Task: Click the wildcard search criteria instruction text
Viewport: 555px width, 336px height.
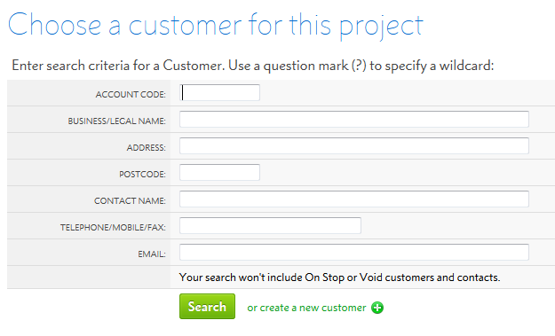Action: coord(253,66)
